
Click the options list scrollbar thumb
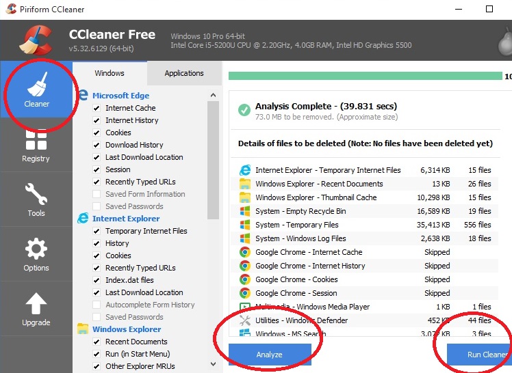pos(214,160)
